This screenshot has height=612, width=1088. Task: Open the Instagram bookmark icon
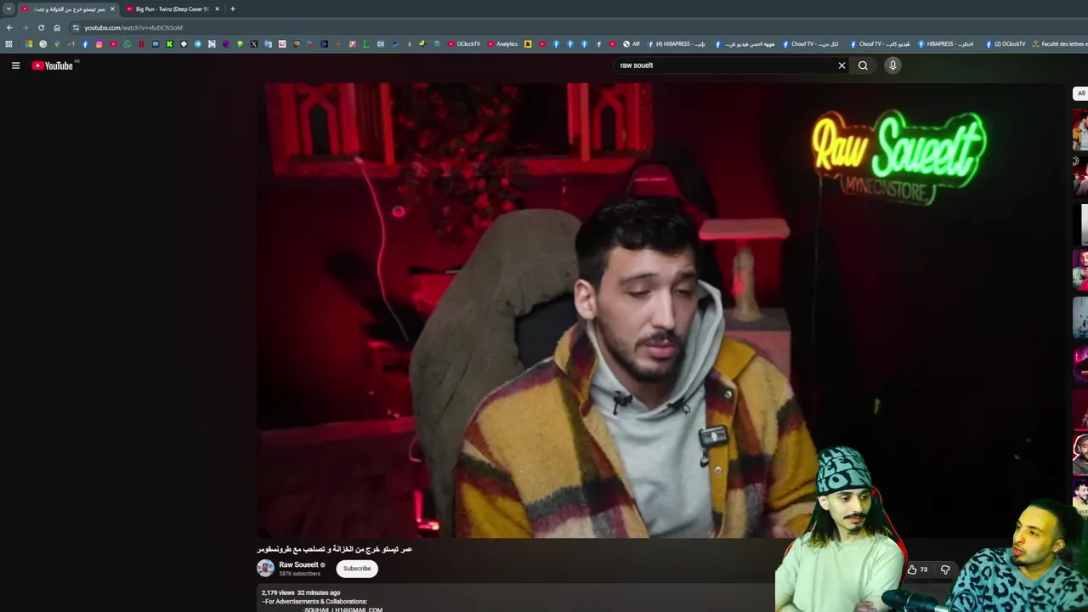point(99,44)
